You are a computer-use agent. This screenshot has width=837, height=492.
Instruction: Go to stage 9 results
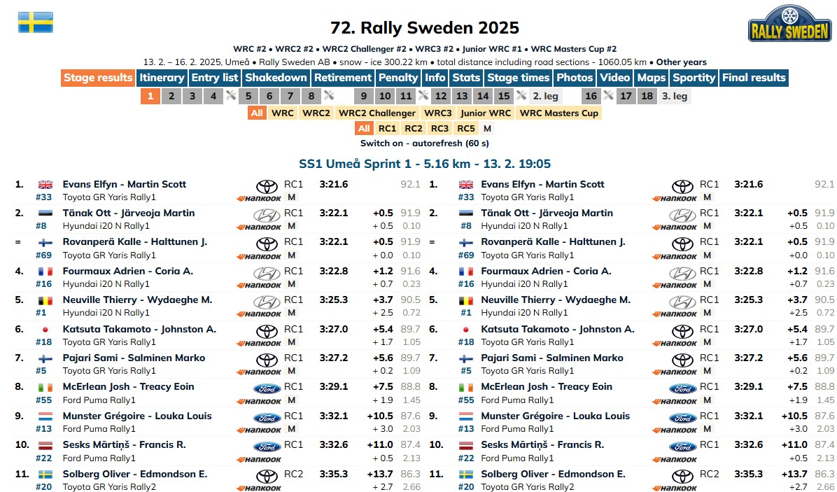point(364,96)
